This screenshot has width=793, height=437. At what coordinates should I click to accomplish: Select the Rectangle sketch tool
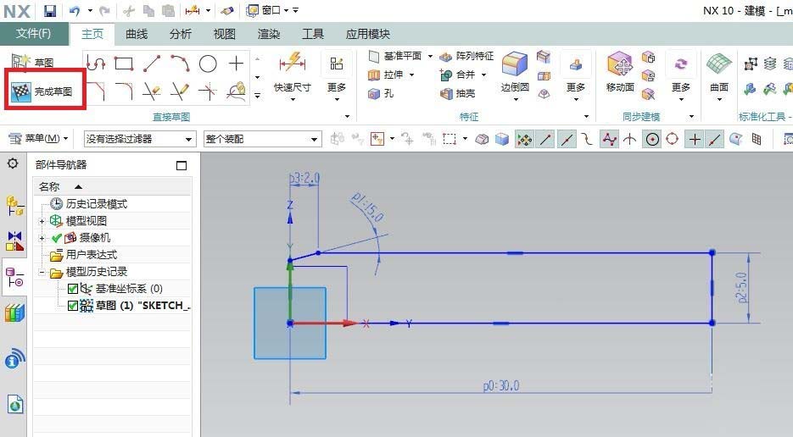click(123, 64)
